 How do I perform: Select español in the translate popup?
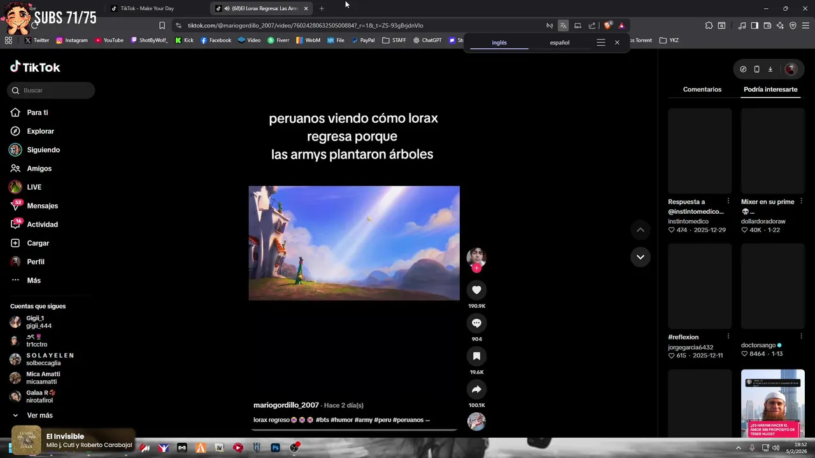click(x=560, y=43)
